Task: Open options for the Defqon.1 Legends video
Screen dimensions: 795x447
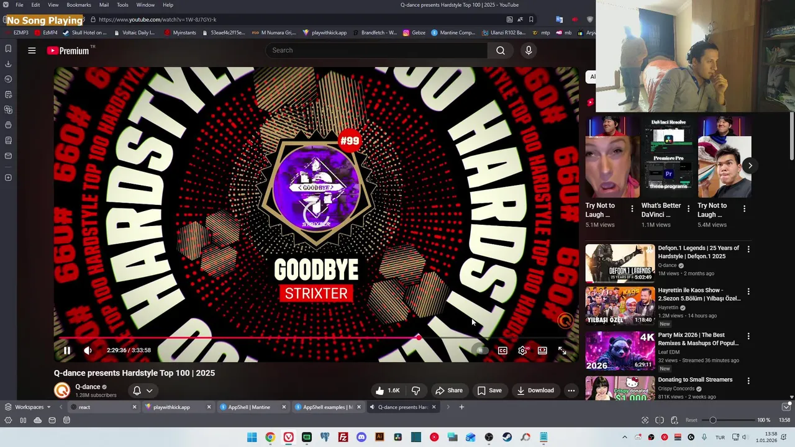Action: click(x=748, y=249)
